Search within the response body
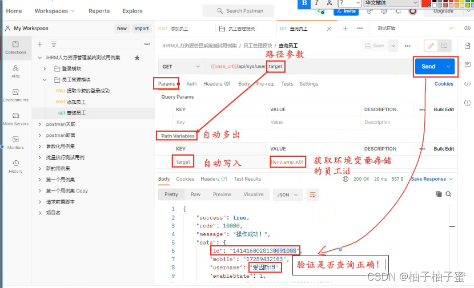Screen dimensions: 474x288 coord(448,194)
